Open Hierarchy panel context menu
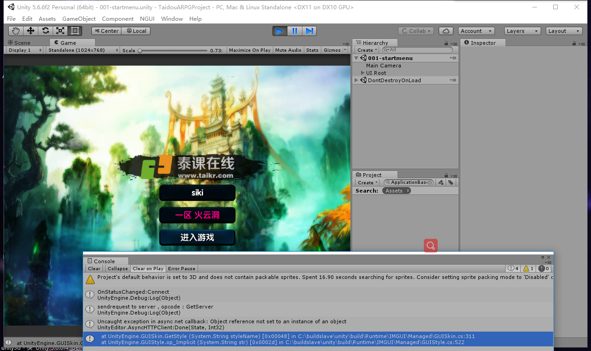This screenshot has height=351, width=591. 453,43
